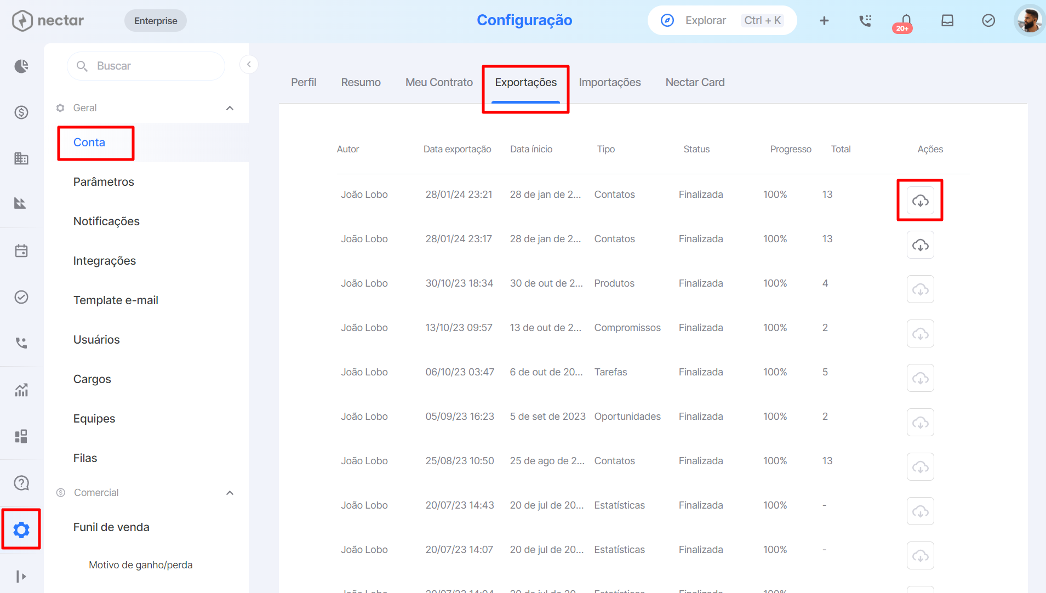Collapse the Geral section
Viewport: 1046px width, 593px height.
click(x=230, y=108)
